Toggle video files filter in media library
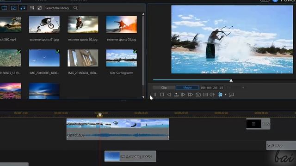This screenshot has height=166, width=296. (x=4, y=8)
